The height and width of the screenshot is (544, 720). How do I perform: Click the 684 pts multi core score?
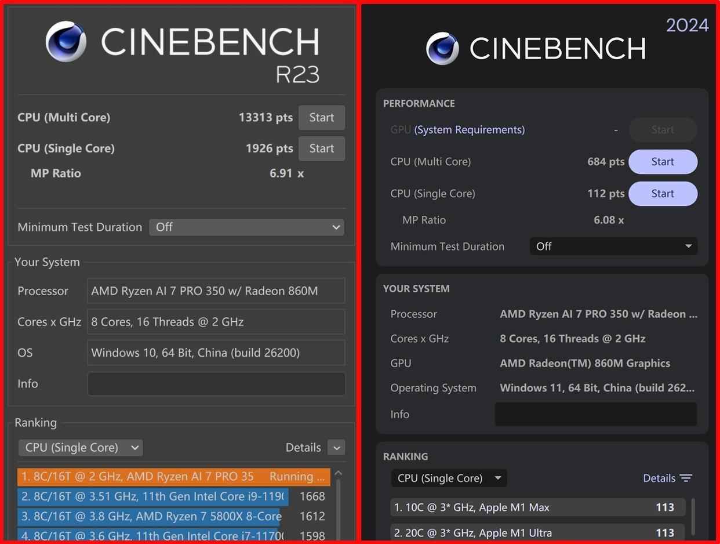pyautogui.click(x=606, y=162)
